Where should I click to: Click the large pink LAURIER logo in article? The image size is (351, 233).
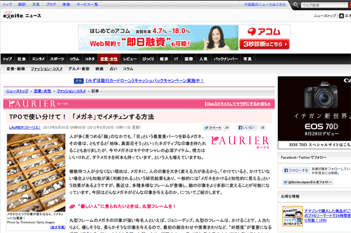pyautogui.click(x=240, y=141)
